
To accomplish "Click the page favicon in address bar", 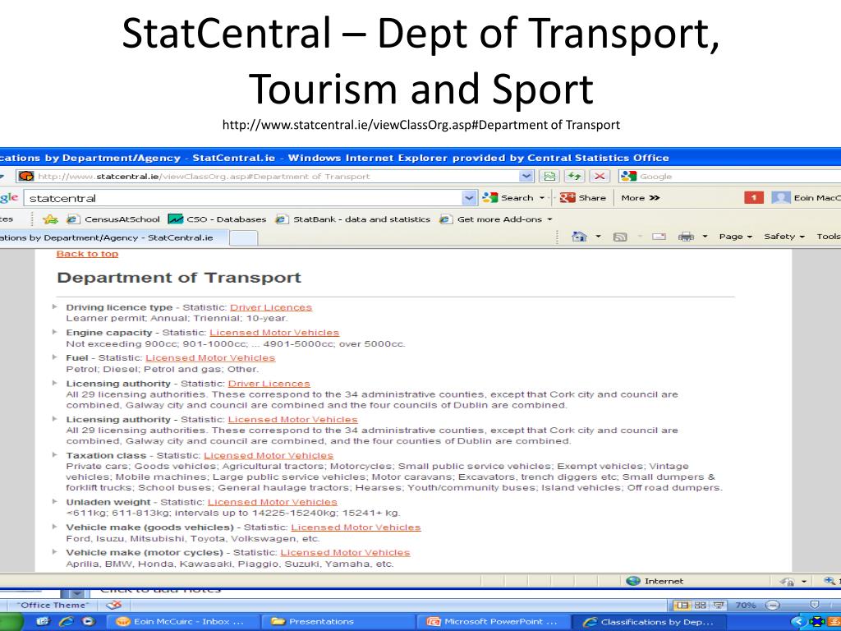I will click(x=25, y=176).
